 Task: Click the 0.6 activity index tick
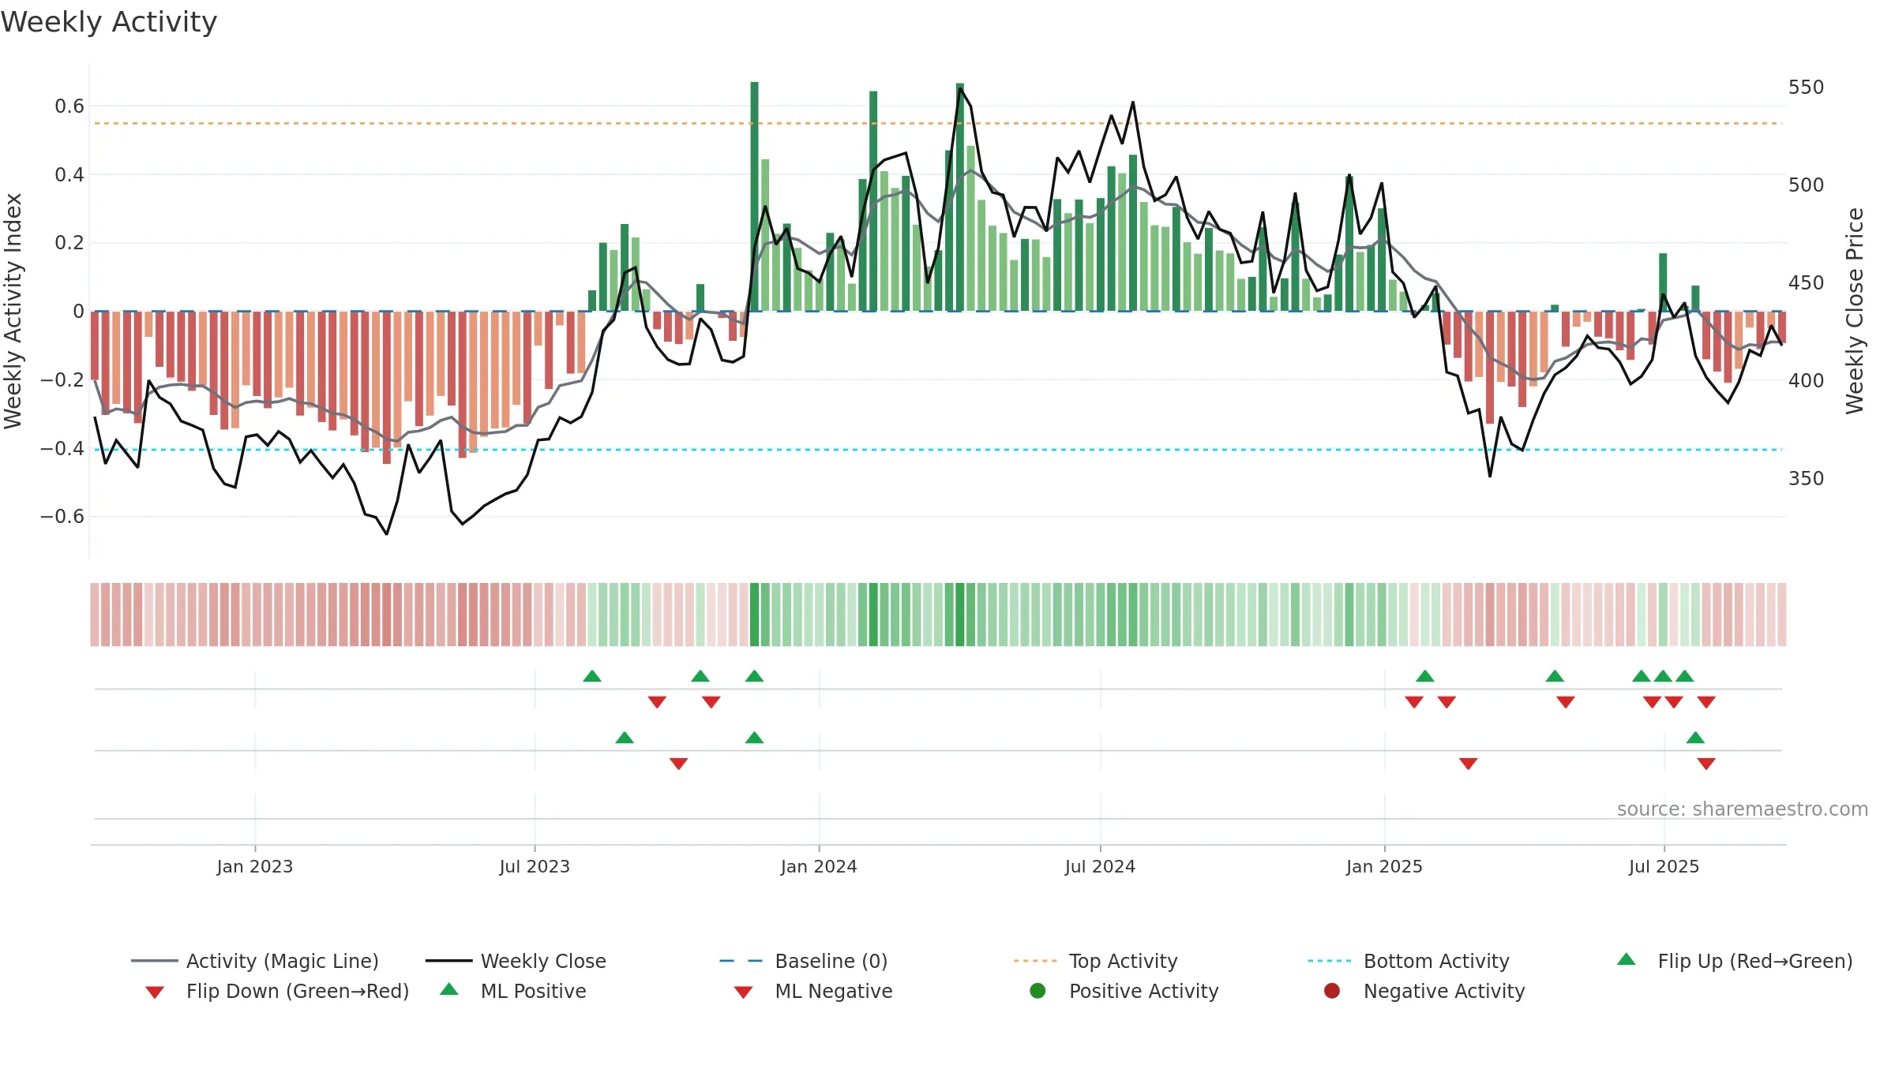point(69,106)
